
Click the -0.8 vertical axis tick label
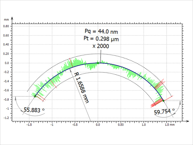(6, 100)
